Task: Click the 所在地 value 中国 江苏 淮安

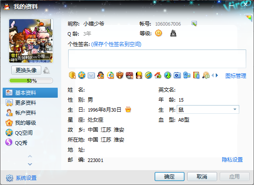Action: (106, 140)
